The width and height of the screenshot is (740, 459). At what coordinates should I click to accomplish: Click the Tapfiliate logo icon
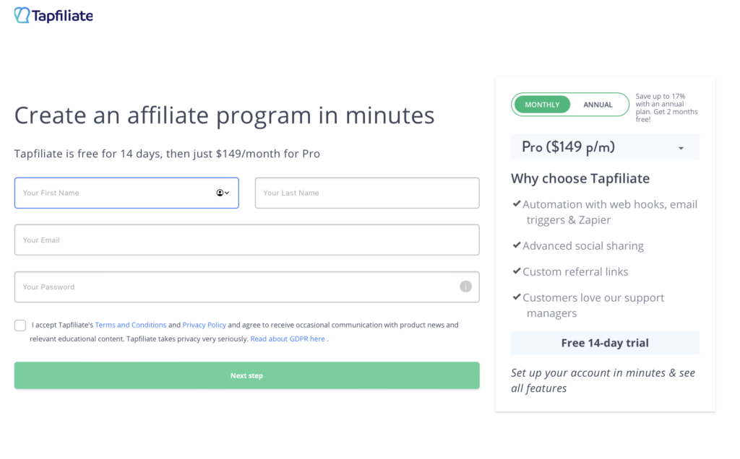(21, 14)
